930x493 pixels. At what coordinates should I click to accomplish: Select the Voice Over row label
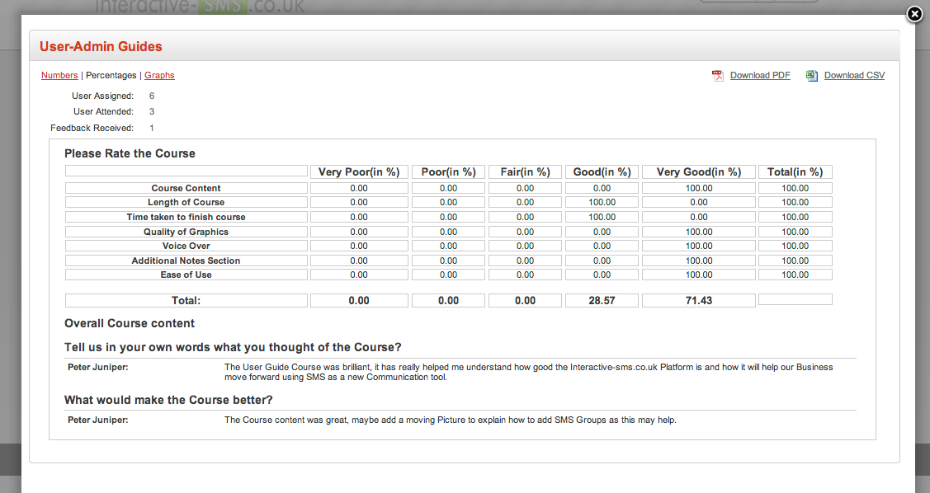click(186, 246)
